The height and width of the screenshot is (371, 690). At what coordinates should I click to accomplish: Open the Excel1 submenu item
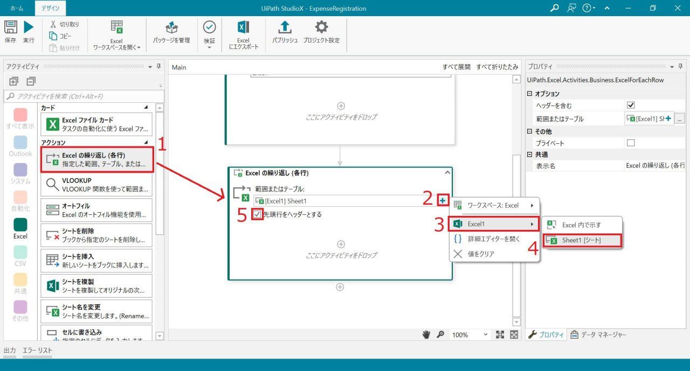point(495,223)
